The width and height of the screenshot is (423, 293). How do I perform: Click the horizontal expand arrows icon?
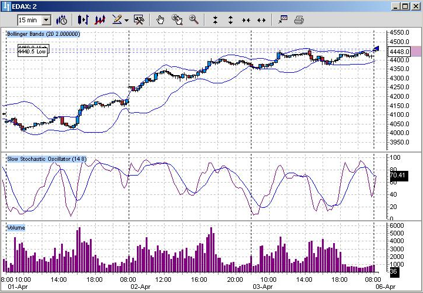click(x=261, y=20)
